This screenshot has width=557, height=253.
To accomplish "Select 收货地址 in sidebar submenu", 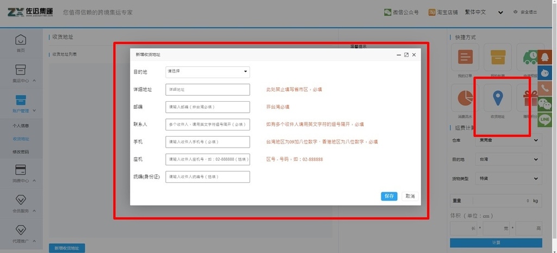I will (21, 139).
